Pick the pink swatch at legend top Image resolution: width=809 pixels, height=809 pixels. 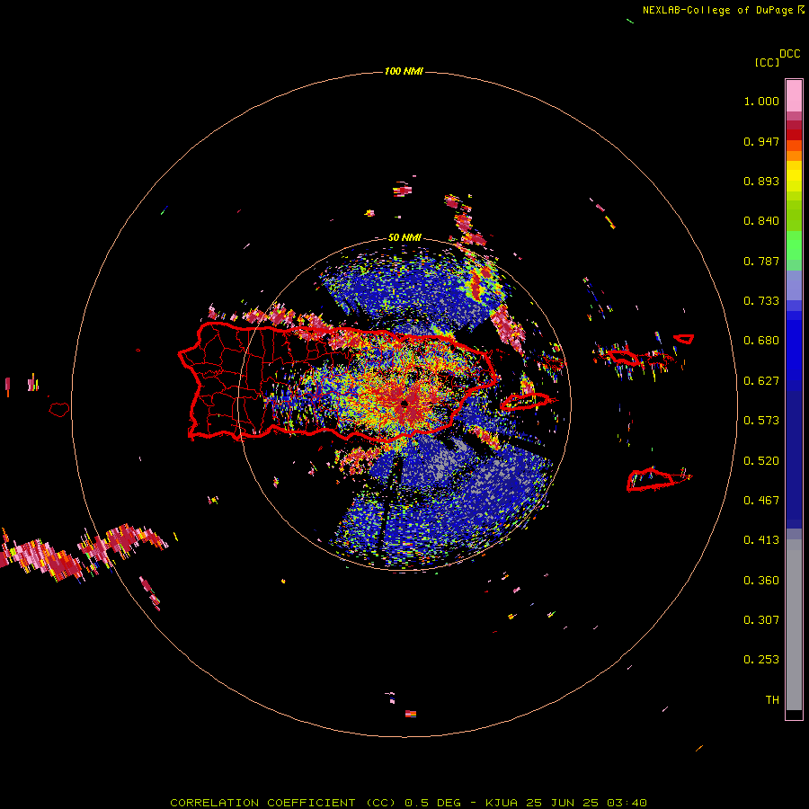tap(794, 95)
